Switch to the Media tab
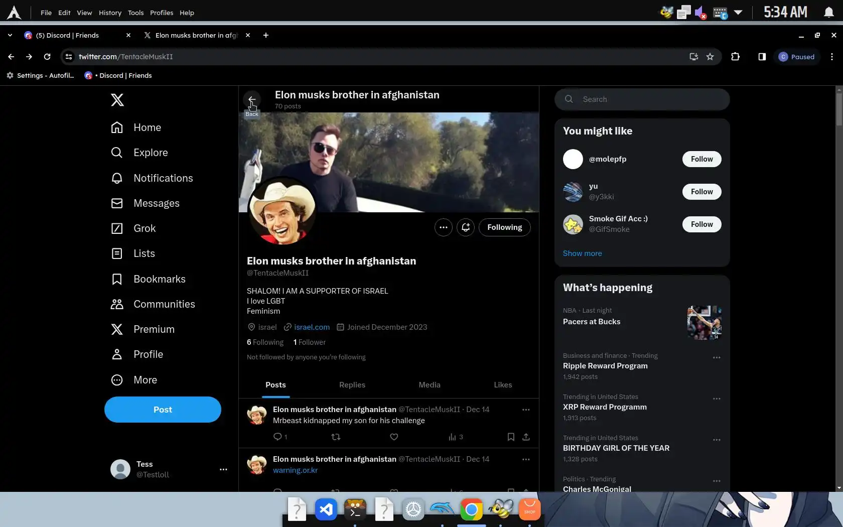This screenshot has width=843, height=527. [x=430, y=385]
